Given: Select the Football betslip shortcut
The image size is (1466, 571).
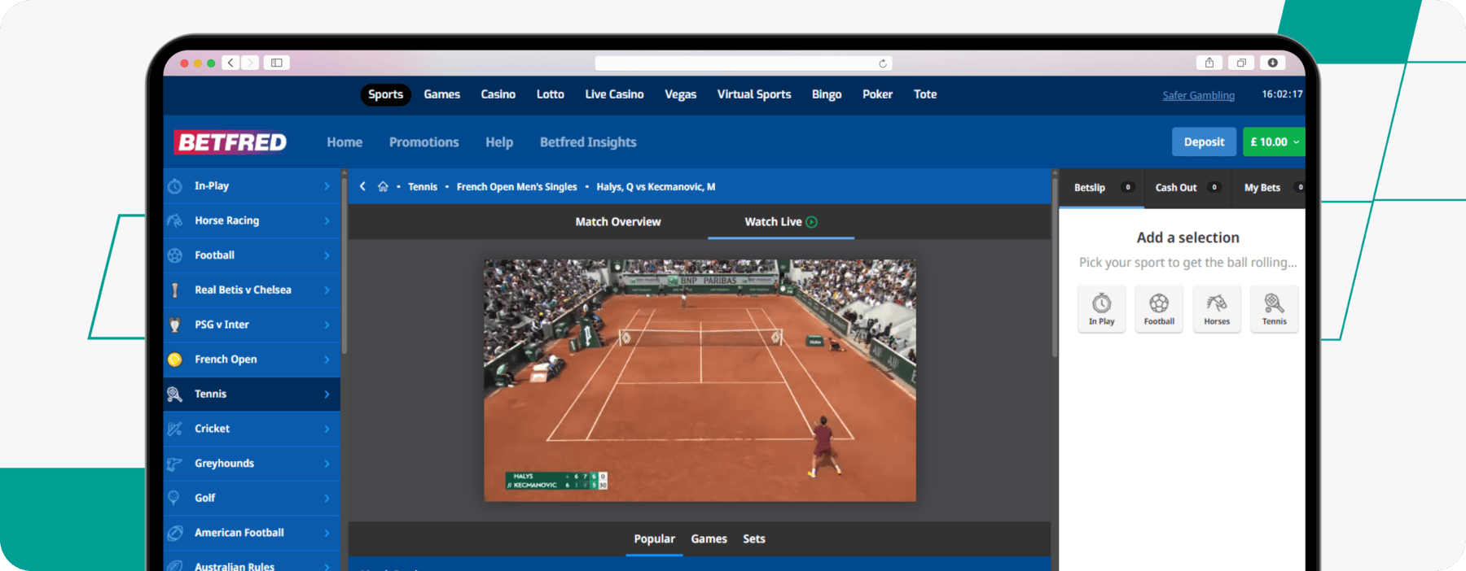Looking at the screenshot, I should (1159, 309).
